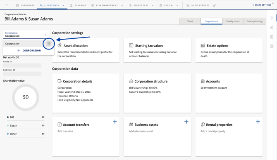Open the Asset allocation card

click(86, 50)
